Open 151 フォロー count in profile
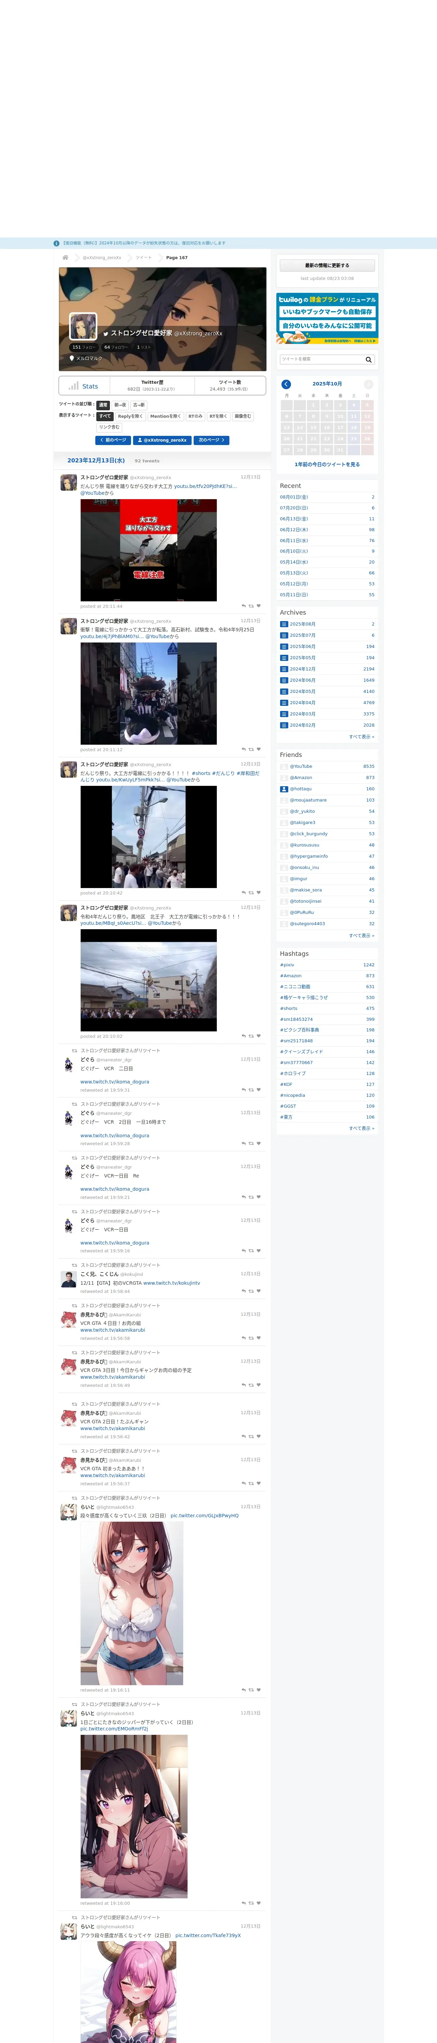The image size is (437, 2043). (83, 347)
